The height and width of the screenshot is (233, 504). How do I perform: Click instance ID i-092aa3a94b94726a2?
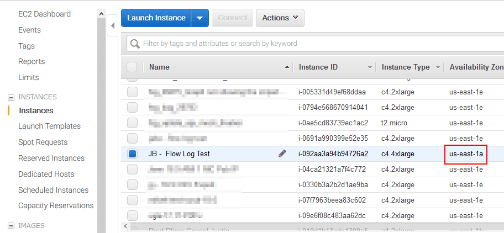[x=333, y=154]
